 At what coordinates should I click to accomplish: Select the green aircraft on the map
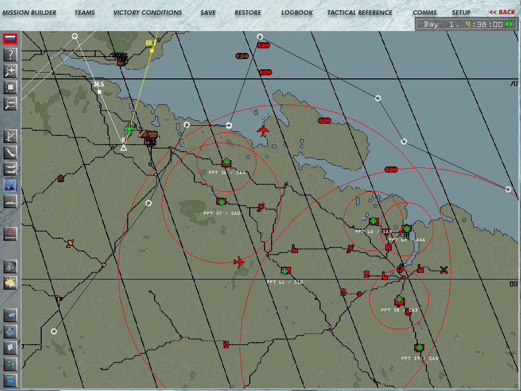click(x=129, y=128)
